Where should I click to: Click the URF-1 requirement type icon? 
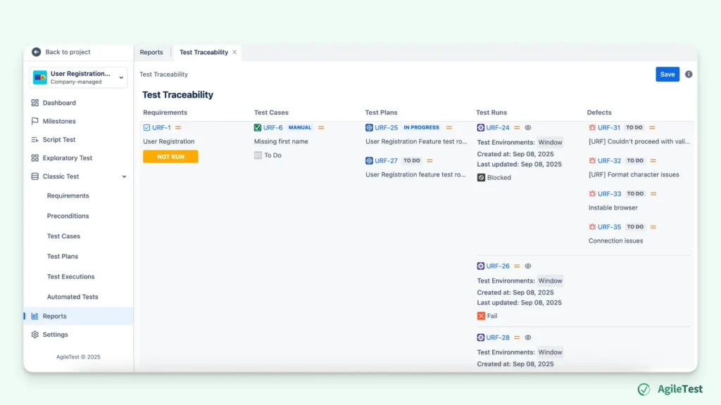[x=146, y=128]
